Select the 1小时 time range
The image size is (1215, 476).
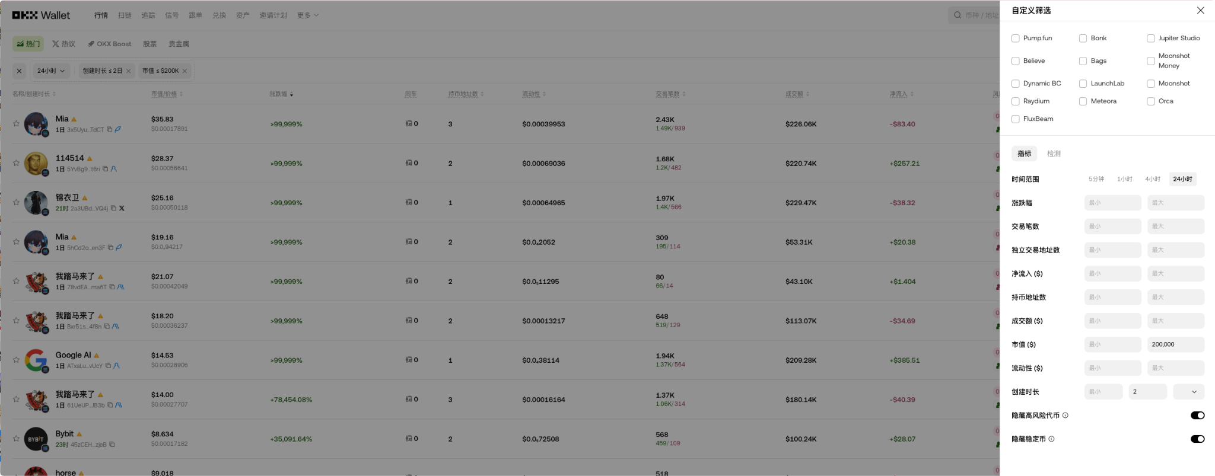1124,179
